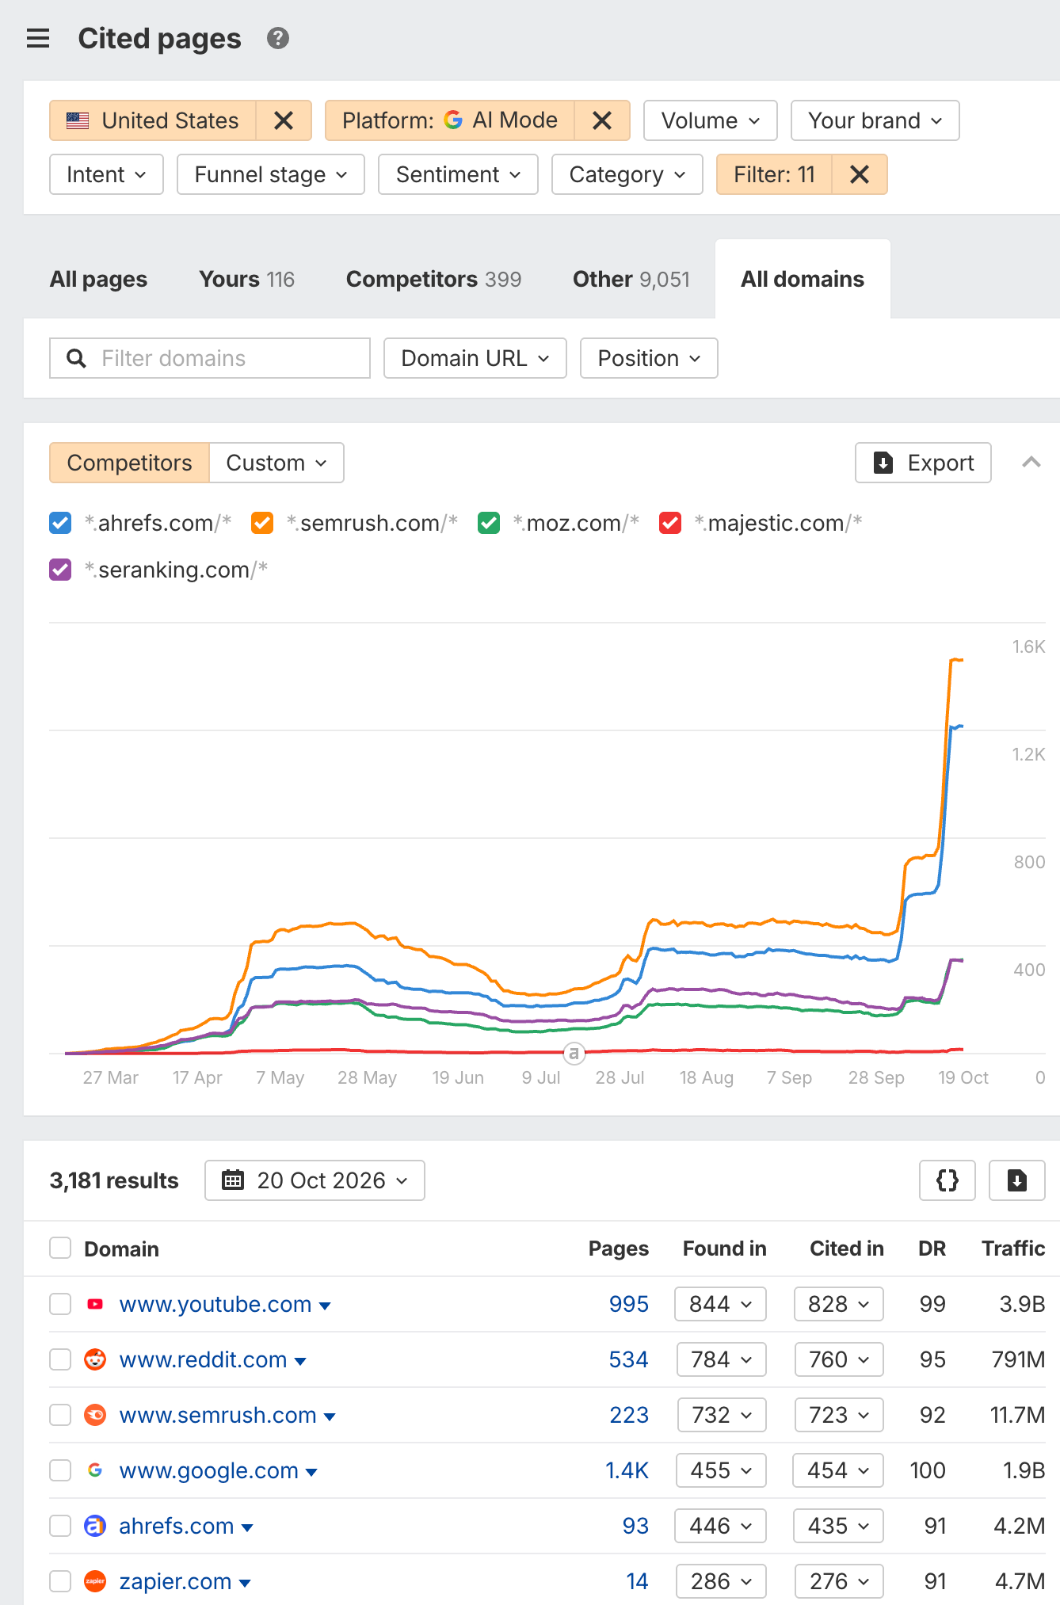This screenshot has width=1060, height=1605.
Task: Click the YouTube favicon icon
Action: tap(95, 1304)
